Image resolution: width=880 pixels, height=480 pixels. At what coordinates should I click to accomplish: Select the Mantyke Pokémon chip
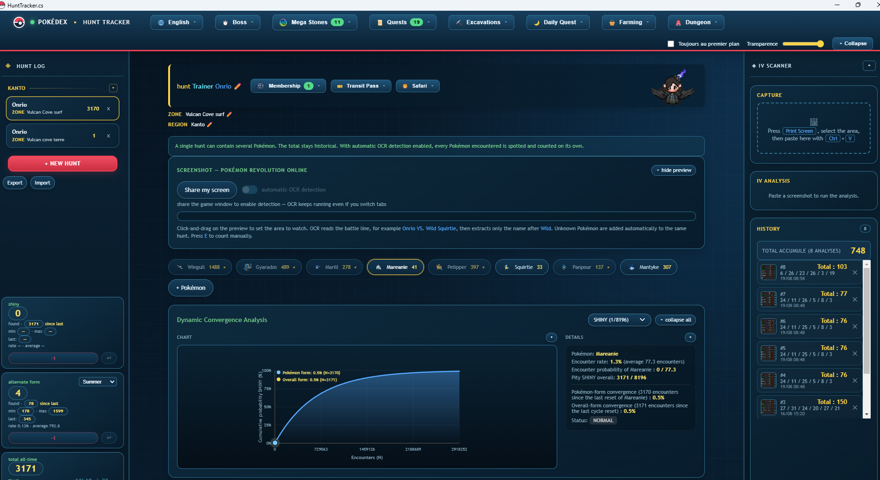click(x=648, y=267)
